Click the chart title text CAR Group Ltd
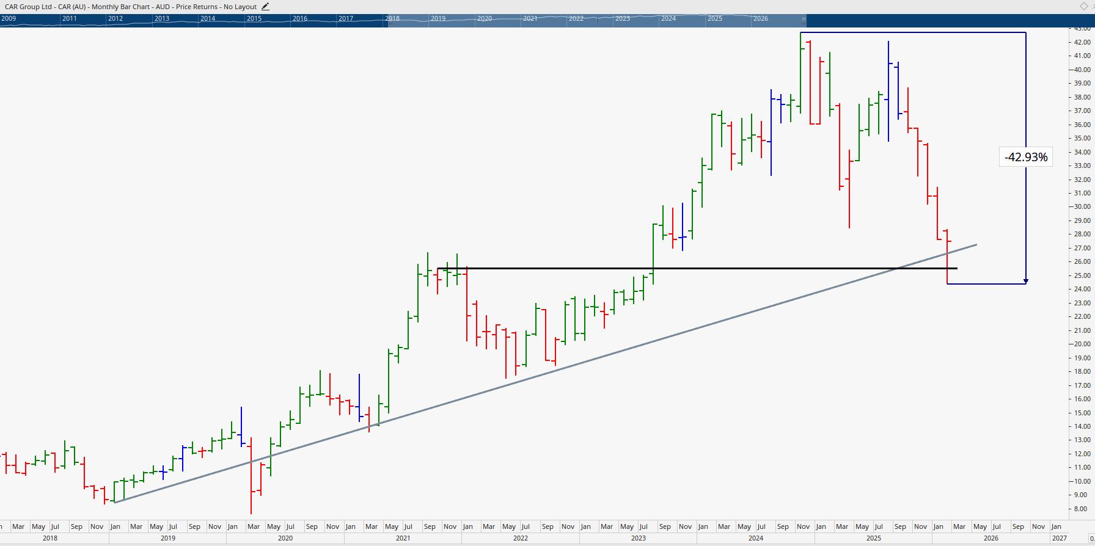Screen dimensions: 1095x546 (28, 7)
